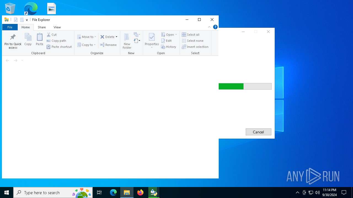Click Pin to Quick access in the ribbon
Screen dimensions: 353x198
click(x=13, y=42)
